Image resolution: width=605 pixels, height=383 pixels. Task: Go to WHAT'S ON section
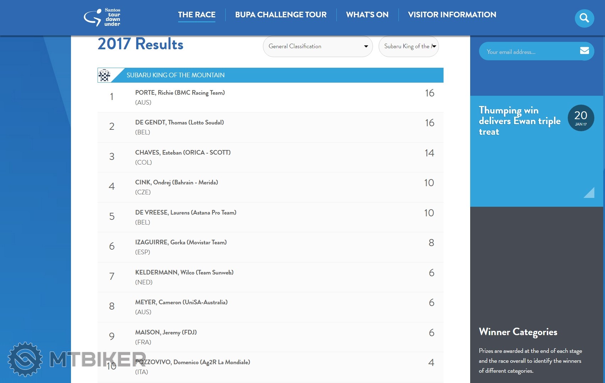point(367,15)
